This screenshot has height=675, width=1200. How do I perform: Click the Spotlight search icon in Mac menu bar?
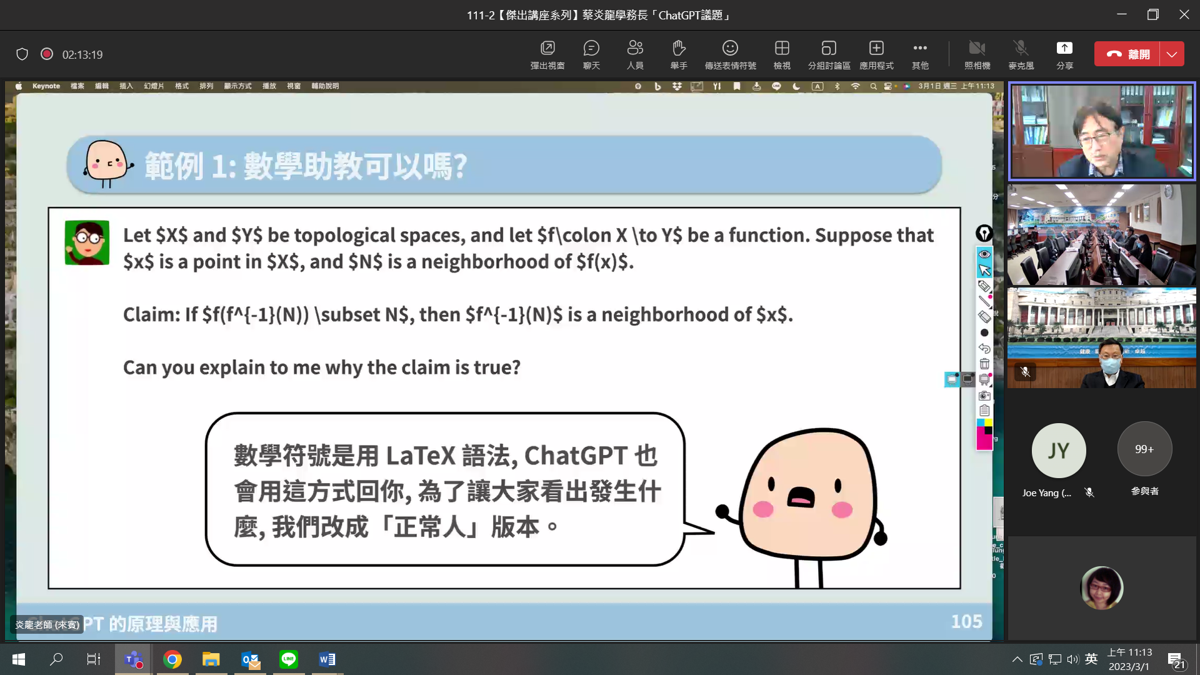[x=873, y=86]
